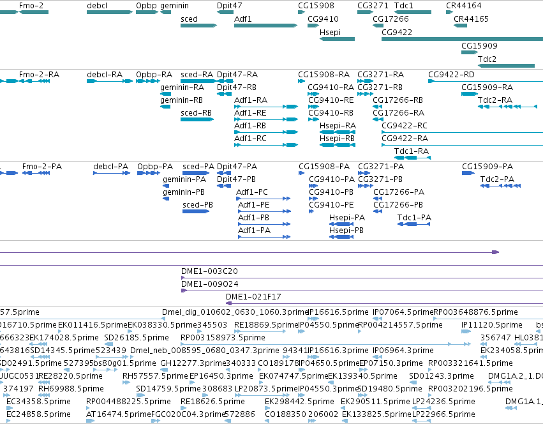Click the Tdc2-RA transcript label
This screenshot has height=424, width=543.
(x=495, y=100)
